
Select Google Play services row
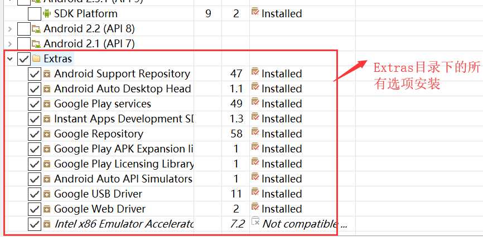[103, 104]
